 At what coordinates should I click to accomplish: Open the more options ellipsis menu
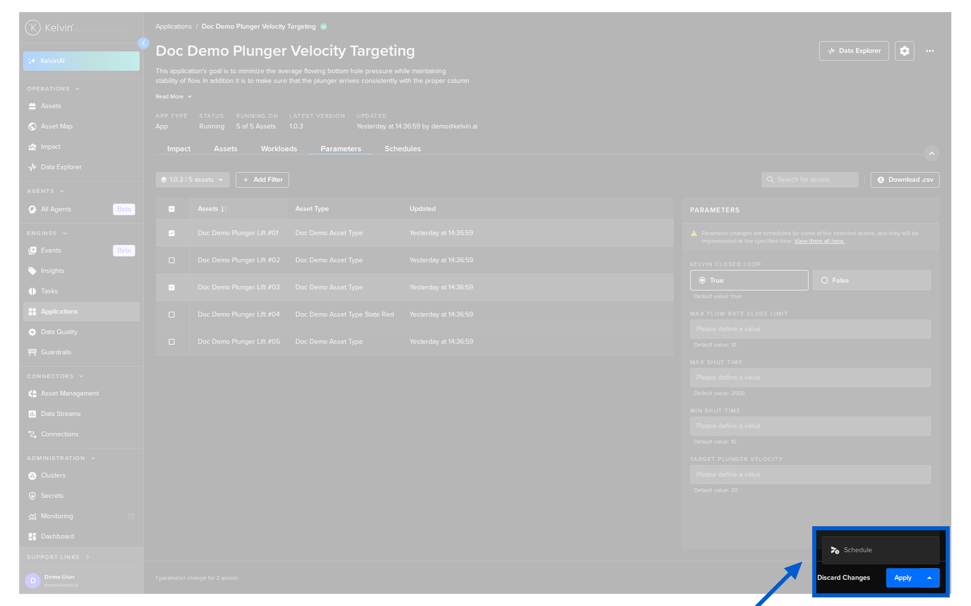pyautogui.click(x=930, y=51)
